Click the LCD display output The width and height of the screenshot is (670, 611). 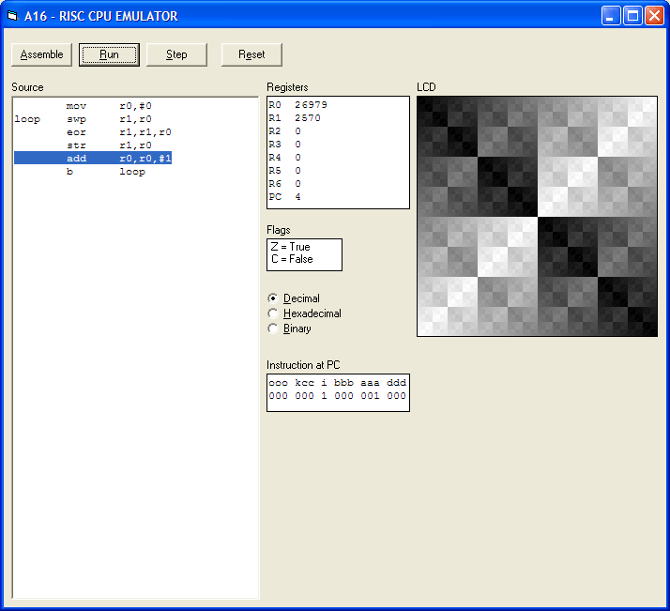point(537,216)
